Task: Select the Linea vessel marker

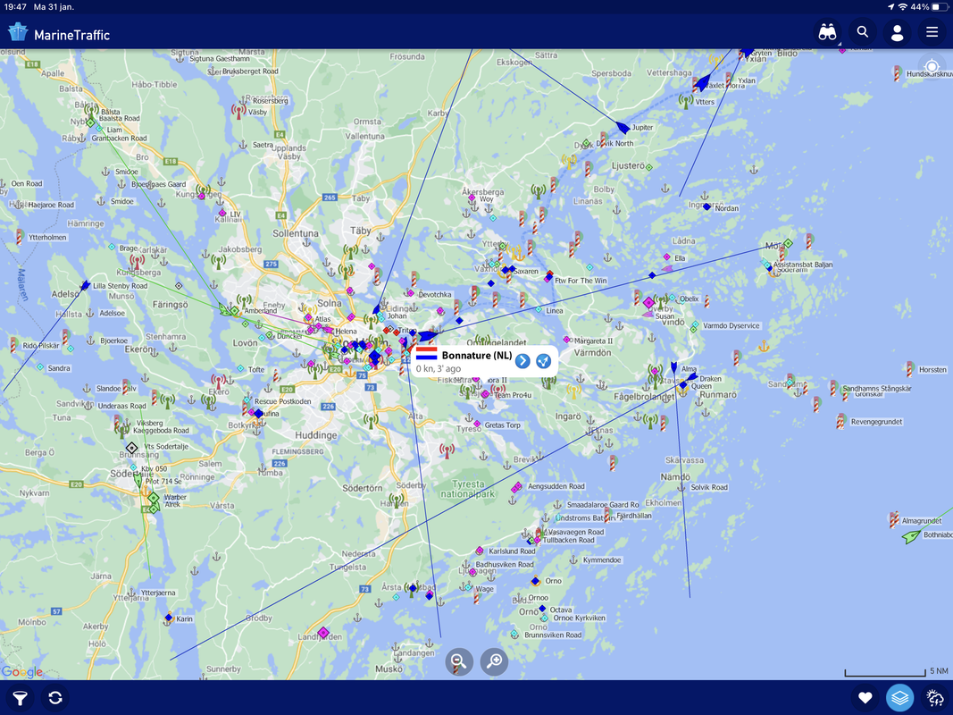Action: pos(539,309)
